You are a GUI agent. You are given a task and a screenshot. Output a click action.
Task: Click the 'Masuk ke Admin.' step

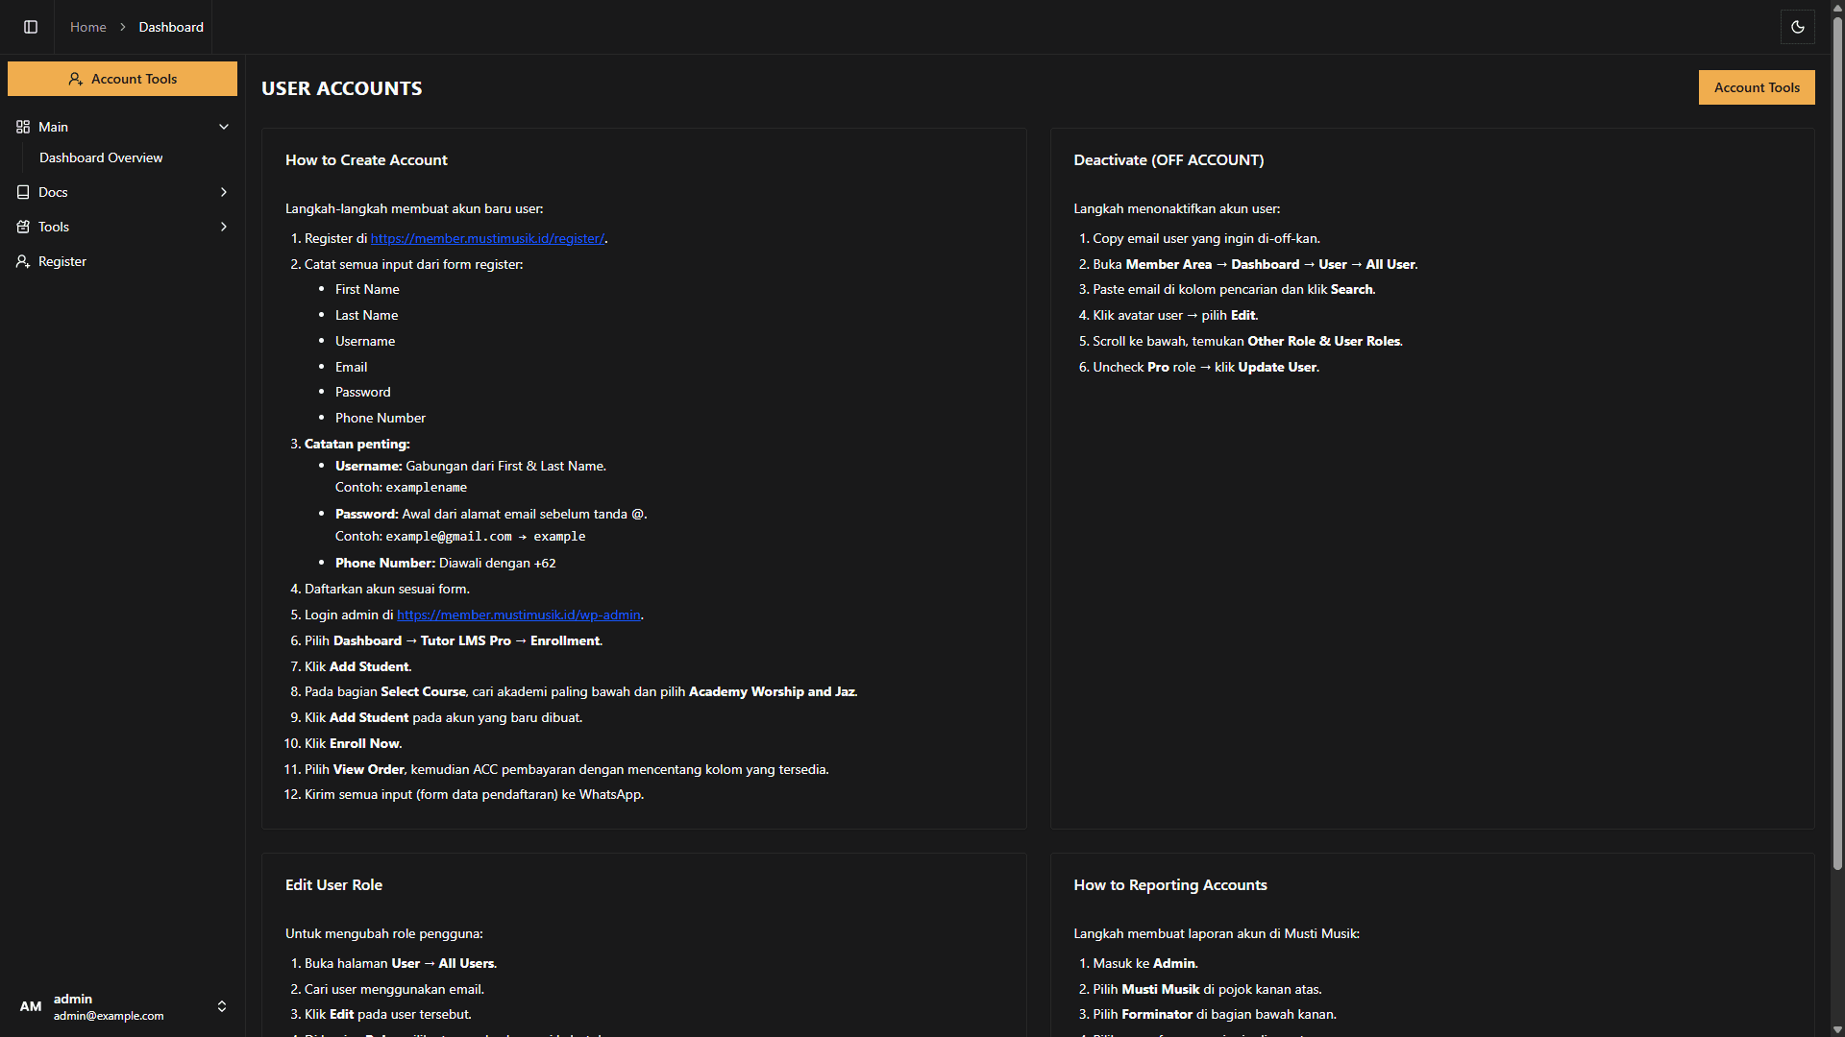(1145, 963)
